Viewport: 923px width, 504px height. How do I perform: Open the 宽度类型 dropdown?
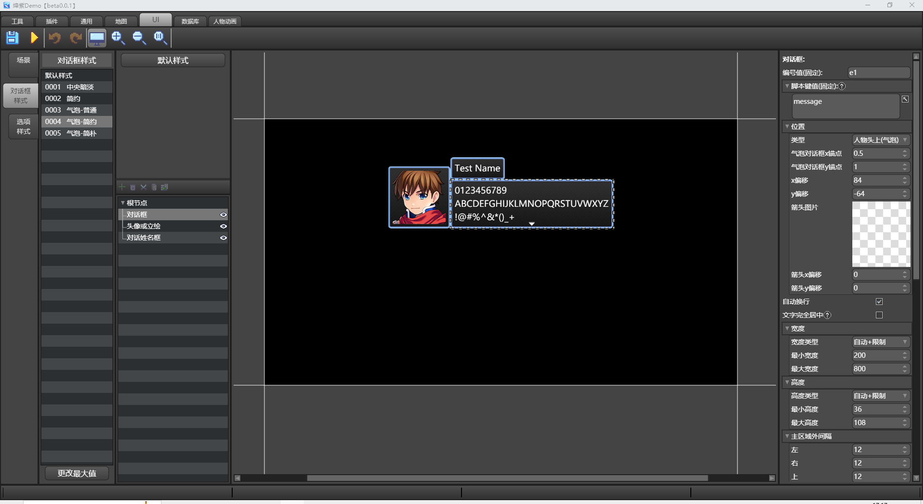[881, 342]
